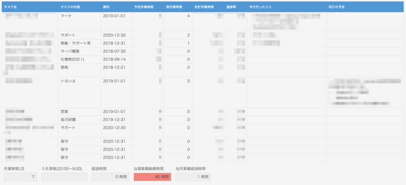Select the 締切 column header
Image resolution: width=406 pixels, height=185 pixels.
tap(107, 7)
